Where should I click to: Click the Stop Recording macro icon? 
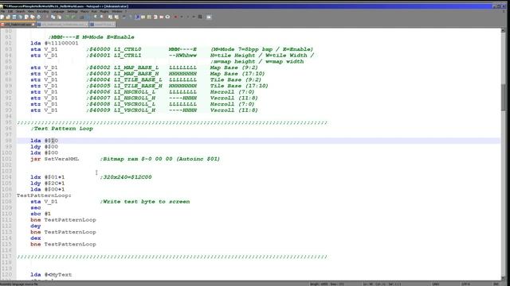point(182,17)
